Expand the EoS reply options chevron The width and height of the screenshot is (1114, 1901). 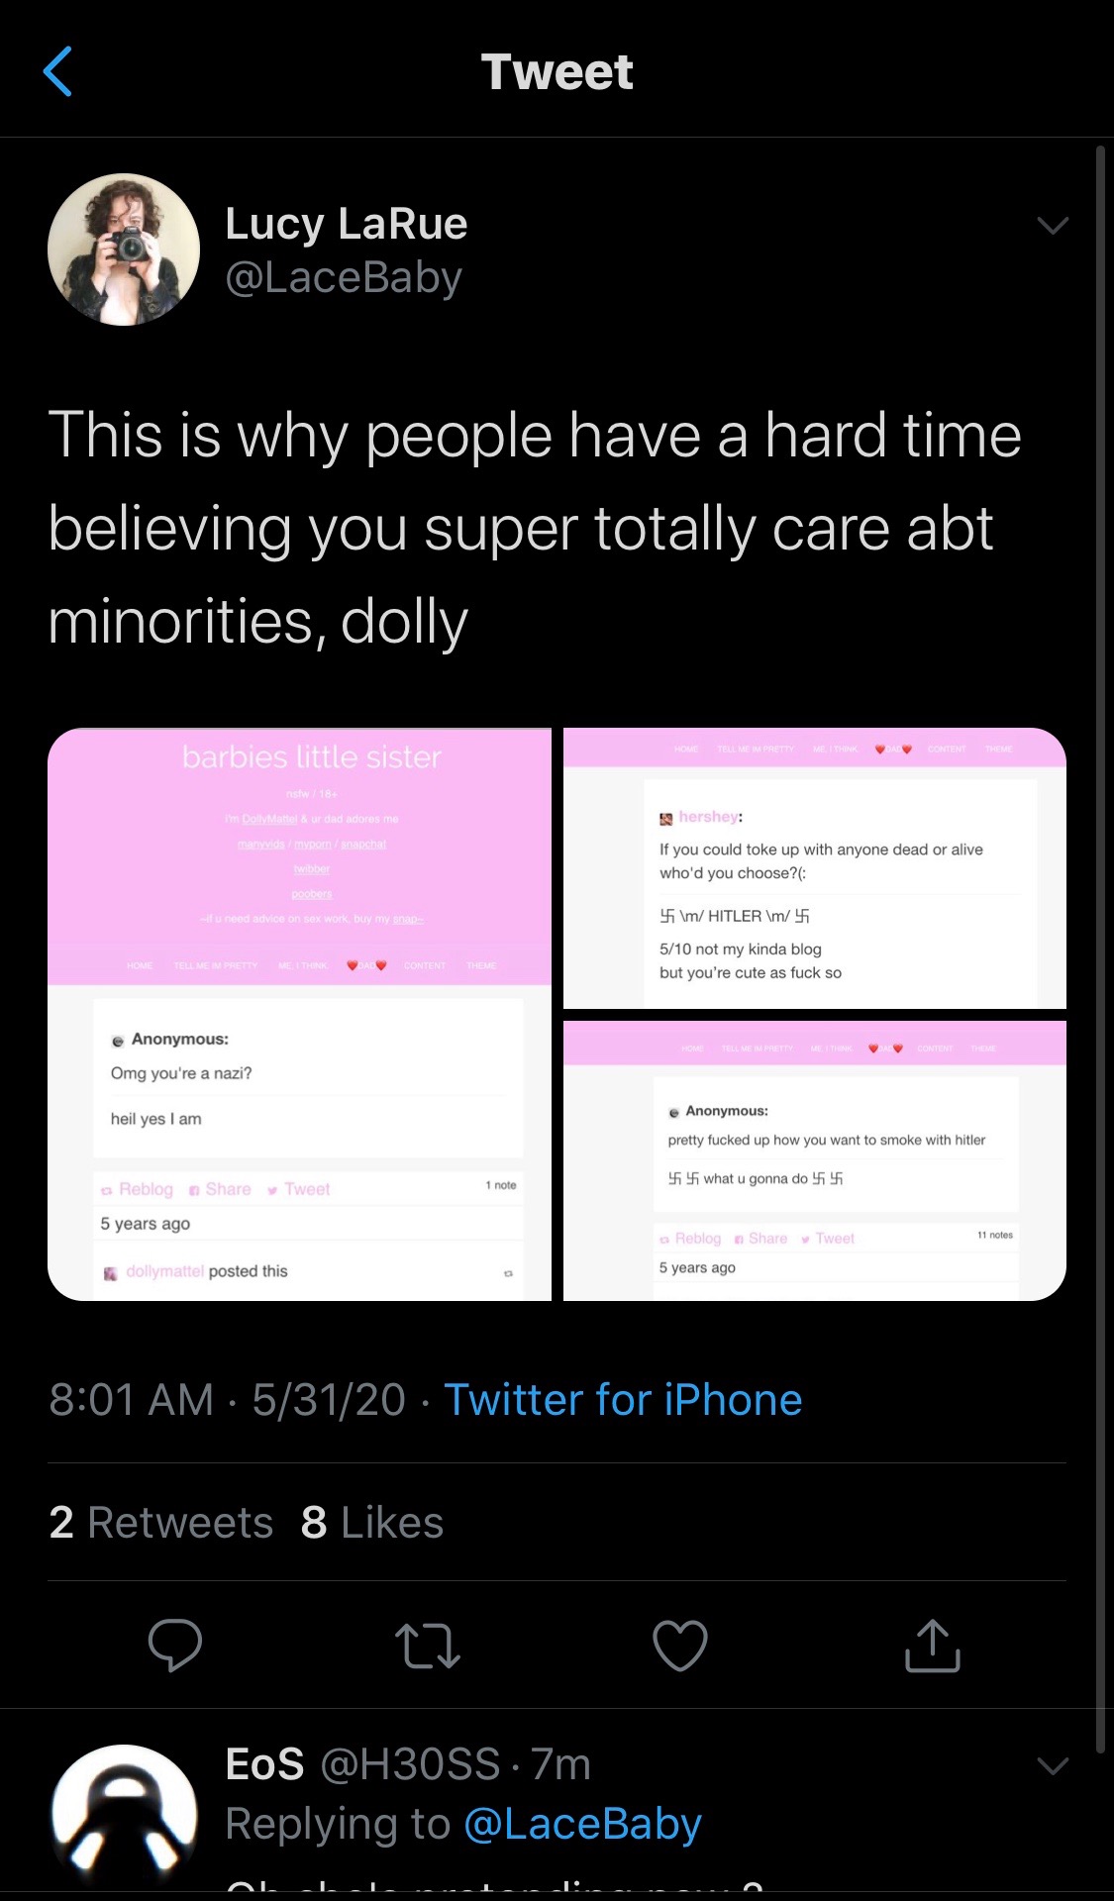pyautogui.click(x=1053, y=1765)
